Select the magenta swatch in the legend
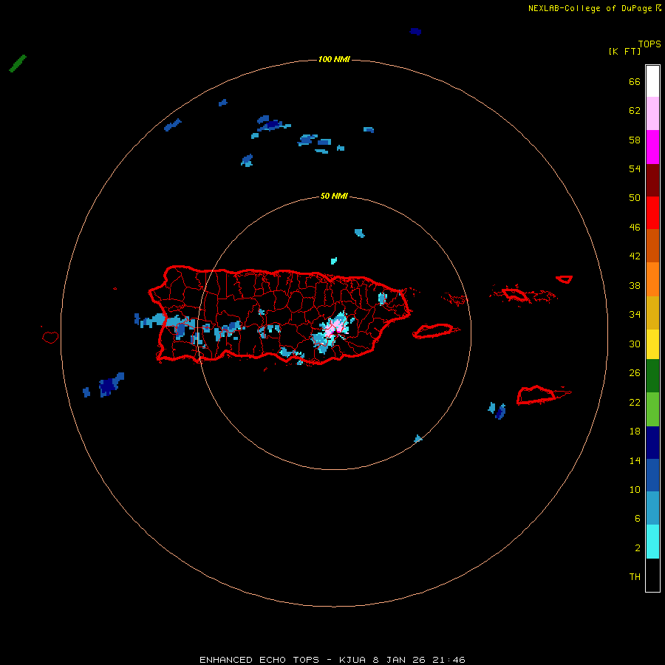The width and height of the screenshot is (665, 665). (x=652, y=147)
